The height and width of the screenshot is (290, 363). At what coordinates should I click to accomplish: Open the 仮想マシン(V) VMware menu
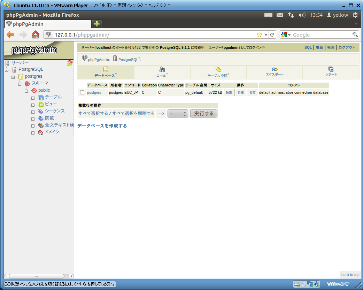click(132, 5)
